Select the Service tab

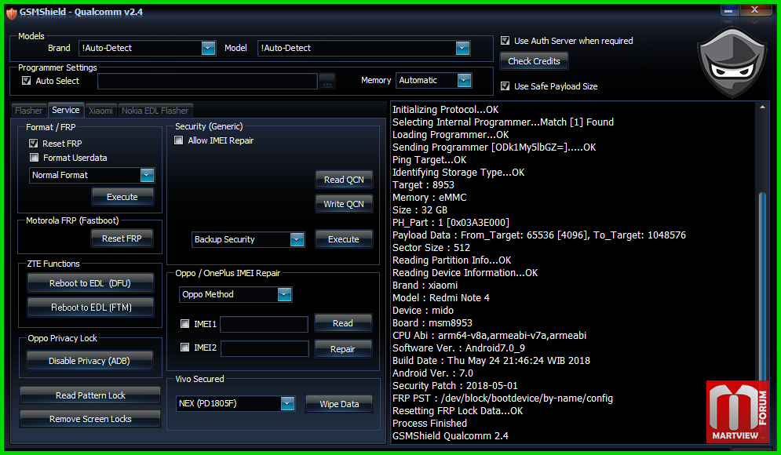(x=66, y=110)
